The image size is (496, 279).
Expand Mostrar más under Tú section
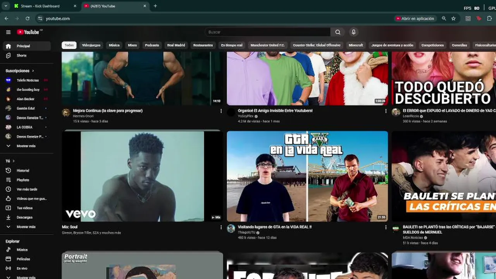coord(26,227)
